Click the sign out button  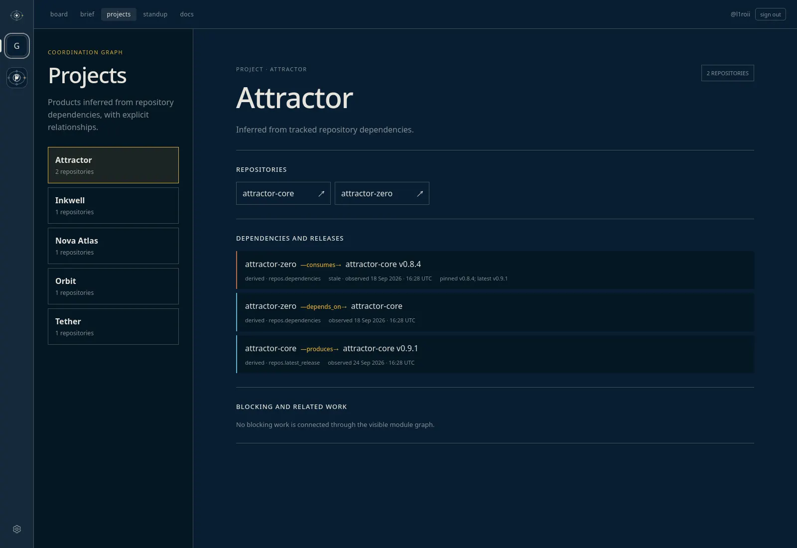770,14
